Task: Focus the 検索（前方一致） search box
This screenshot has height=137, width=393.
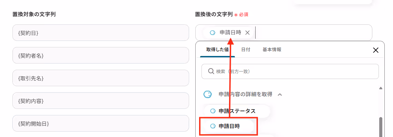Action: tap(290, 71)
